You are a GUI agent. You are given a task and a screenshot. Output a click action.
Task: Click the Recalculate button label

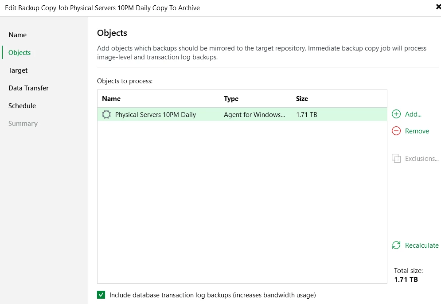[x=421, y=246]
